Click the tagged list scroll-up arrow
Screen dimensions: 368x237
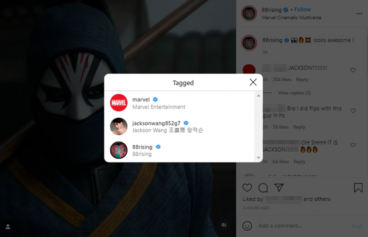pyautogui.click(x=259, y=95)
